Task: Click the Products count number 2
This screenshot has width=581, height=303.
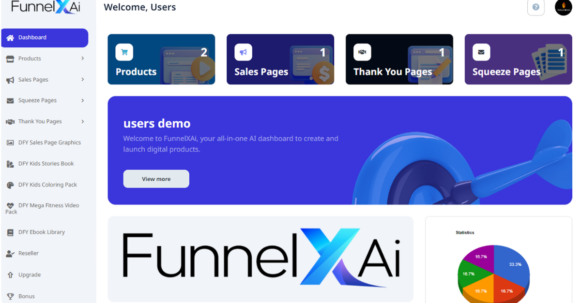Action: click(x=204, y=52)
